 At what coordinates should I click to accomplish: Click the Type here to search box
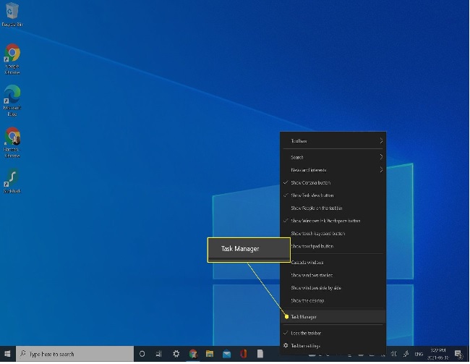(x=74, y=354)
